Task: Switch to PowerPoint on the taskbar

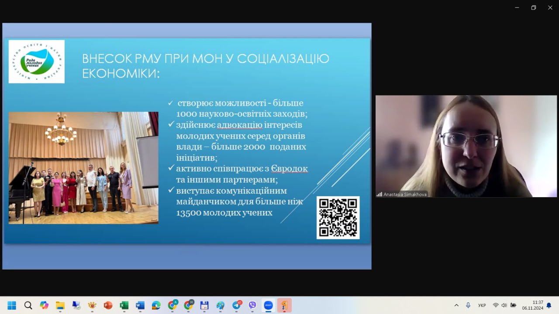Action: tap(108, 305)
